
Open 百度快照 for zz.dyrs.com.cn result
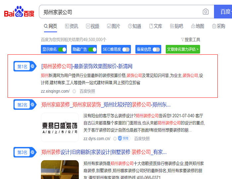pyautogui.click(x=142, y=139)
